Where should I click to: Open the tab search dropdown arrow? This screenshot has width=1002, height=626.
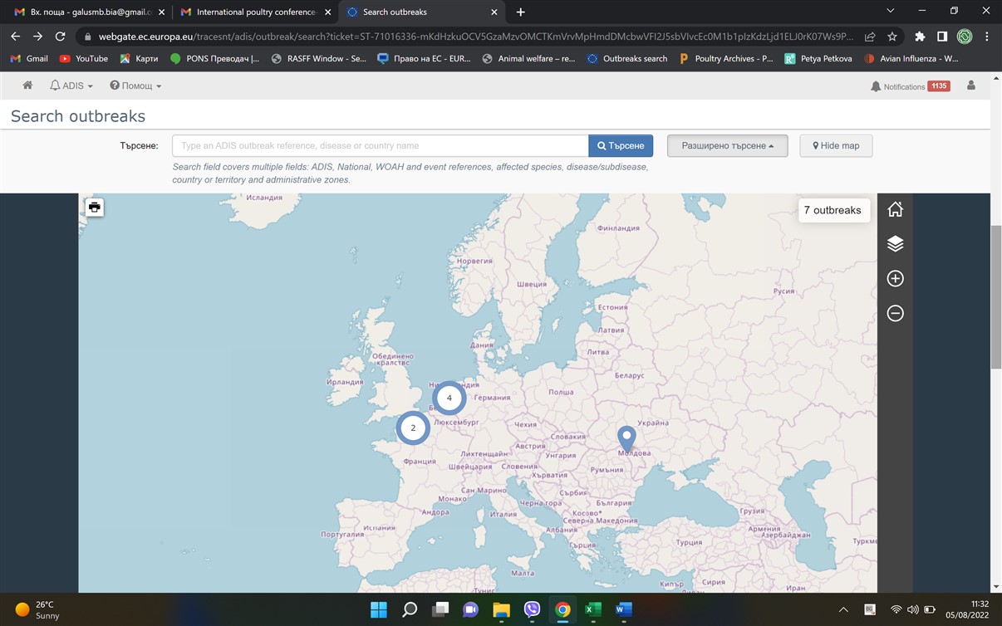click(x=891, y=11)
